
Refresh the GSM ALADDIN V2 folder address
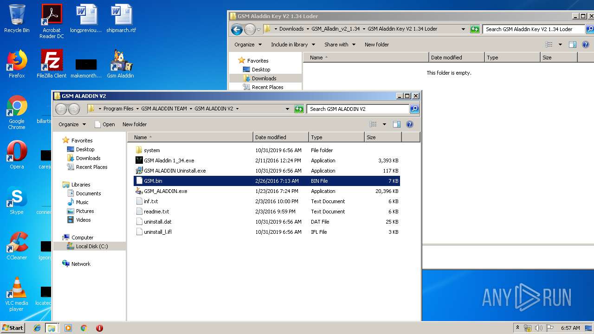coord(299,109)
